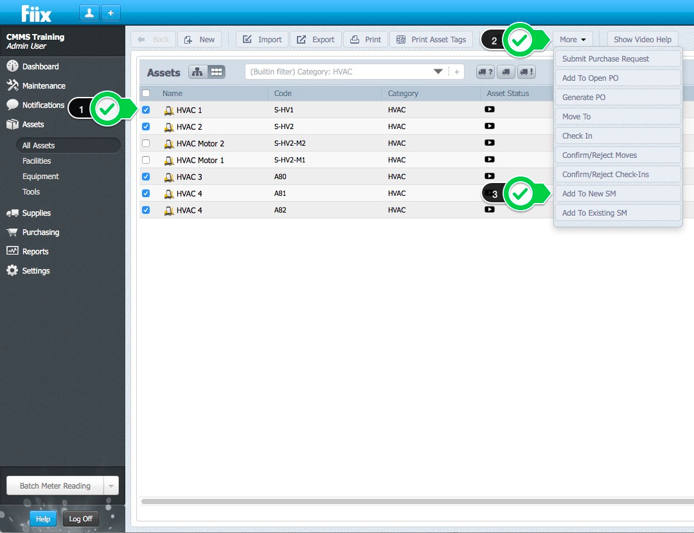This screenshot has width=694, height=533.
Task: Expand the Batch Meter Reading dropdown arrow
Action: pos(111,486)
